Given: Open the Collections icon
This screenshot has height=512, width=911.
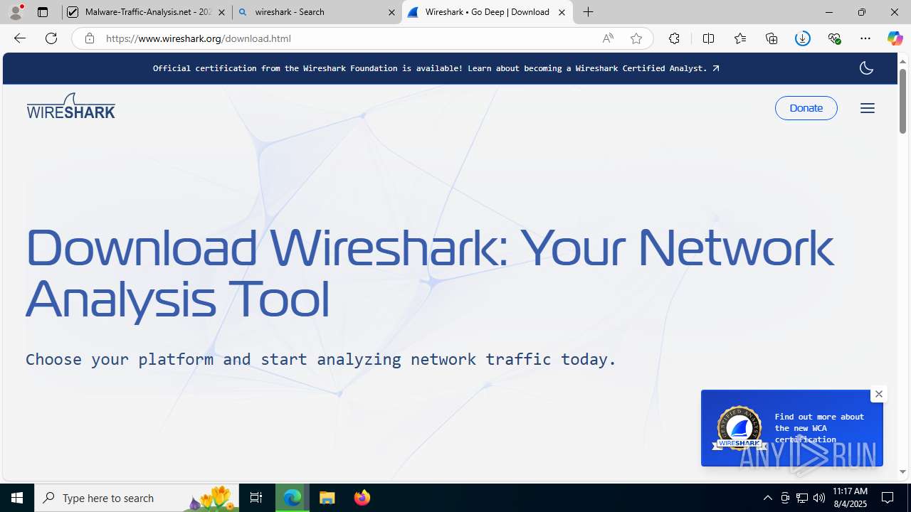Looking at the screenshot, I should click(772, 38).
